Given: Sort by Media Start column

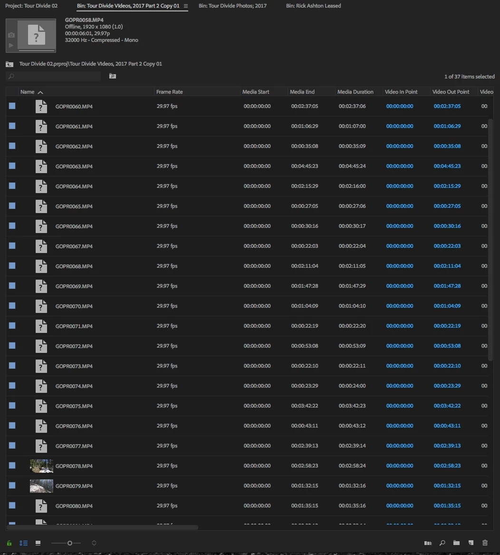Looking at the screenshot, I should pyautogui.click(x=256, y=92).
